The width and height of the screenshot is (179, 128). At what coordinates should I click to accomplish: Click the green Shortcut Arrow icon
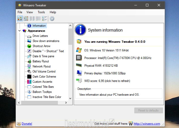(x=29, y=46)
